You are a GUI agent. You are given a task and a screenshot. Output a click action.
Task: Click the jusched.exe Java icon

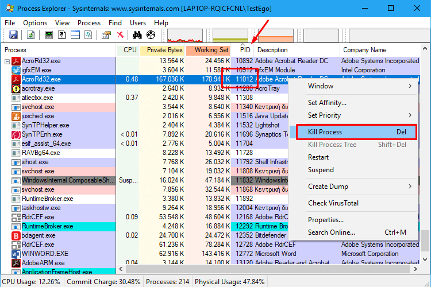tap(16, 116)
